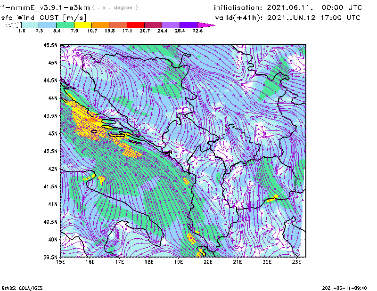Click the 45N latitude axis label
Viewport: 377px width, 291px height.
pyautogui.click(x=53, y=63)
